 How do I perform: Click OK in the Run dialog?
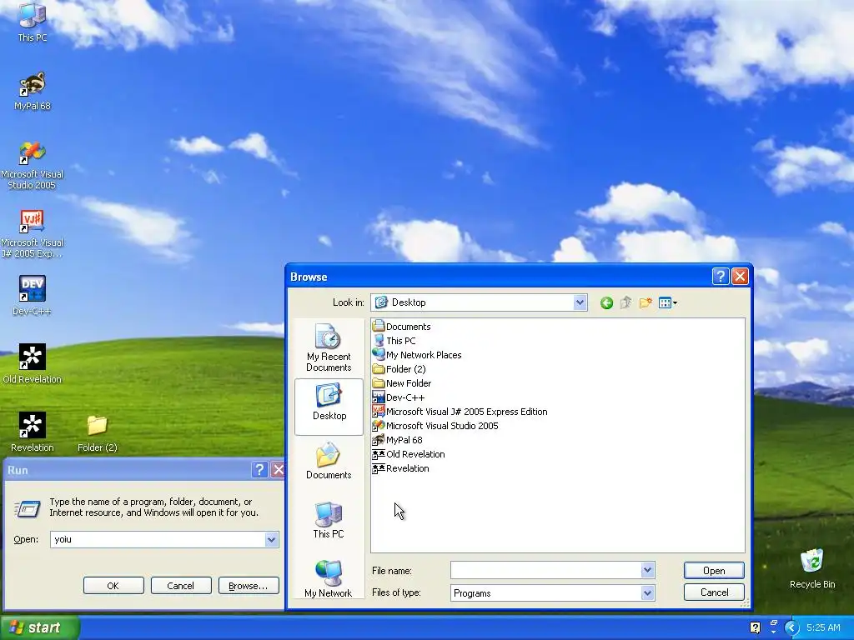tap(113, 586)
